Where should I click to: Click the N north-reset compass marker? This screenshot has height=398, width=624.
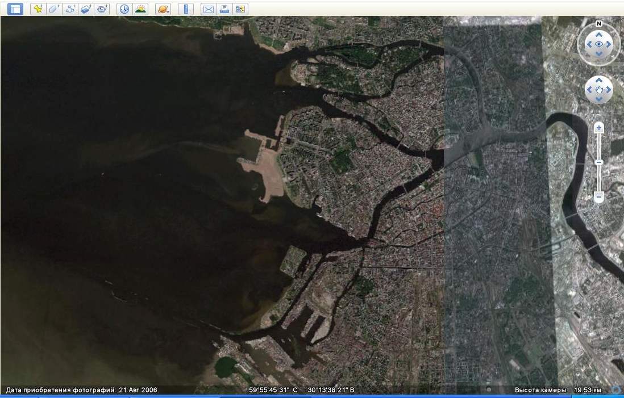[599, 24]
